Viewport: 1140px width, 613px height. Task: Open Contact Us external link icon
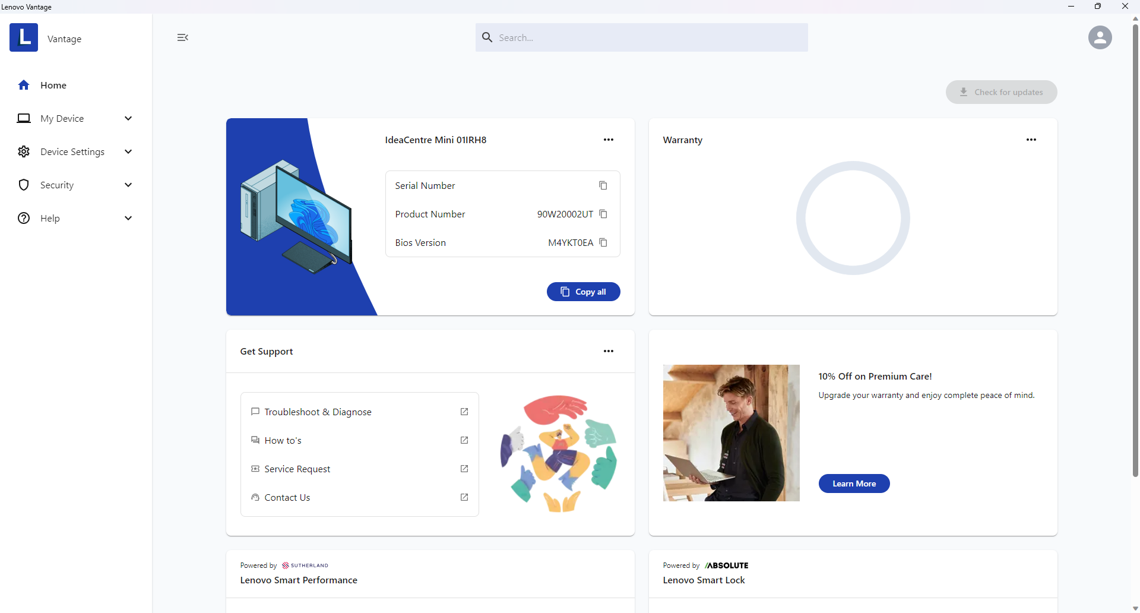click(464, 497)
